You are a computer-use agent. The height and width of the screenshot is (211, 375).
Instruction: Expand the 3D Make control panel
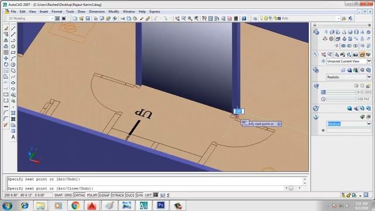(316, 32)
